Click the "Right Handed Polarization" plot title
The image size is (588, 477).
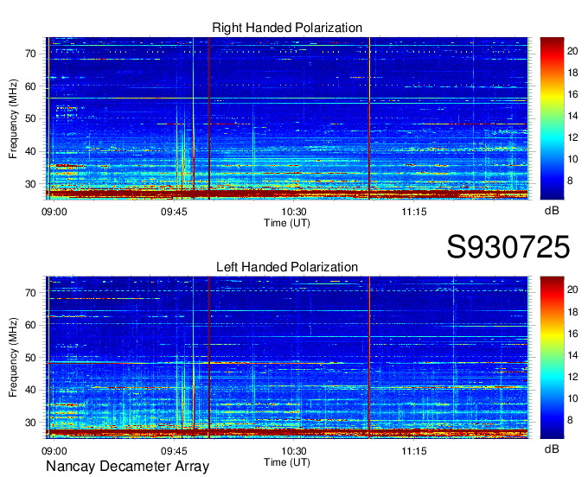(287, 28)
